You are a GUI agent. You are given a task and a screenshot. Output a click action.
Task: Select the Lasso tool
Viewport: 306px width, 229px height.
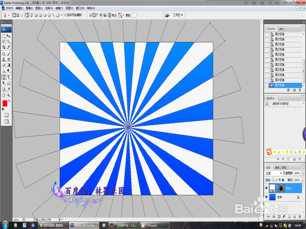coord(4,42)
